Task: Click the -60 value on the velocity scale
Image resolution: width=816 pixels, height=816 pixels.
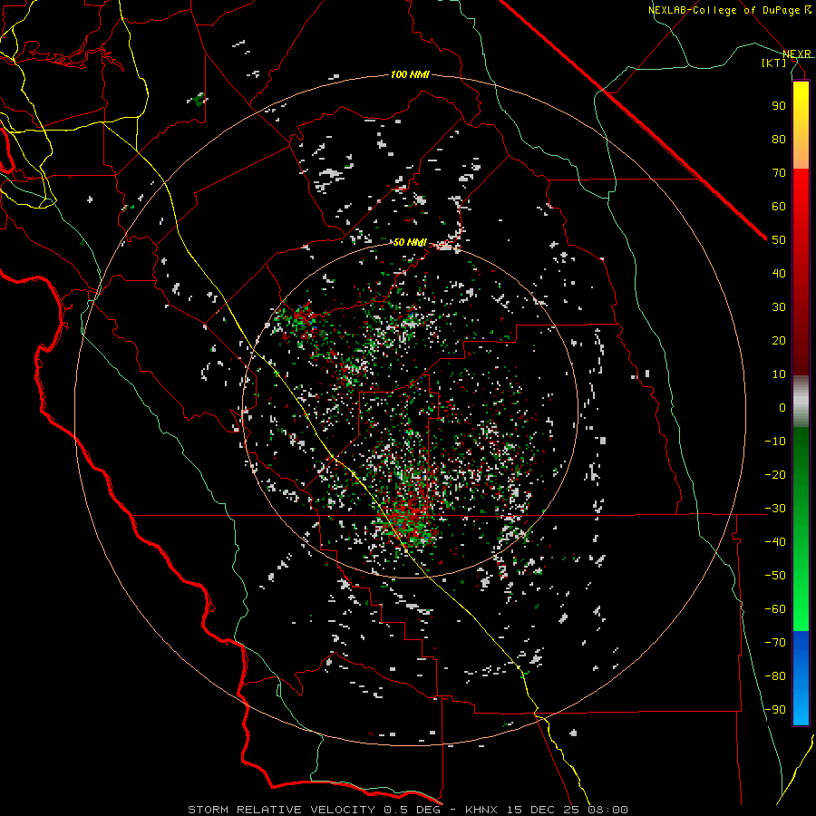Action: (x=775, y=609)
